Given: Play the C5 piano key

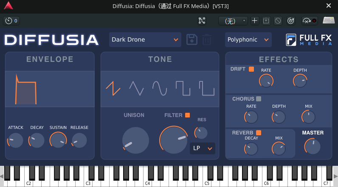Looking at the screenshot, I should tap(207, 183).
